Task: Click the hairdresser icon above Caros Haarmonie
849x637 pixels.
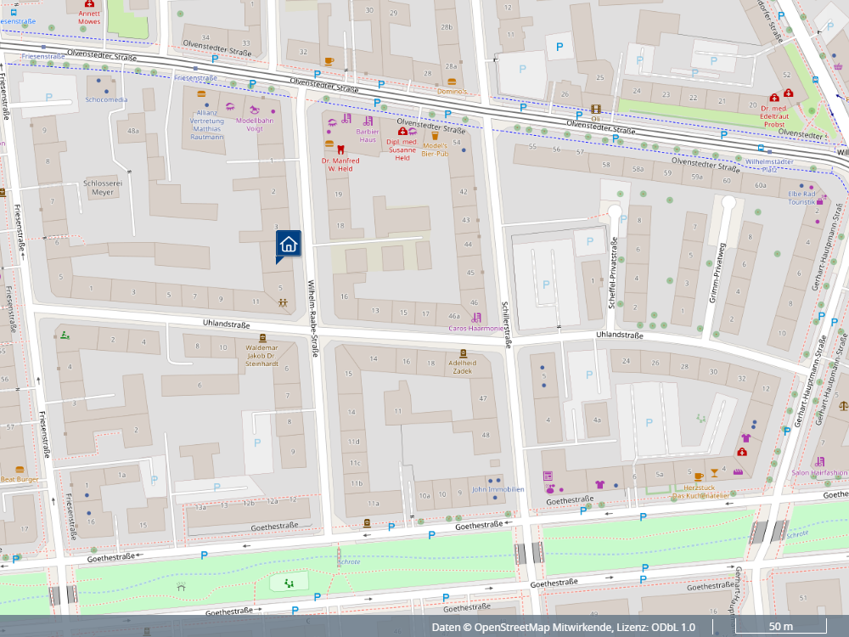Action: tap(476, 317)
